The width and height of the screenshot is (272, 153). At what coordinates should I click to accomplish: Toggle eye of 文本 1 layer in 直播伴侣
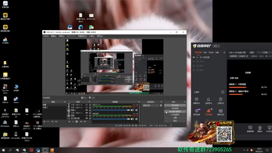coord(194,62)
